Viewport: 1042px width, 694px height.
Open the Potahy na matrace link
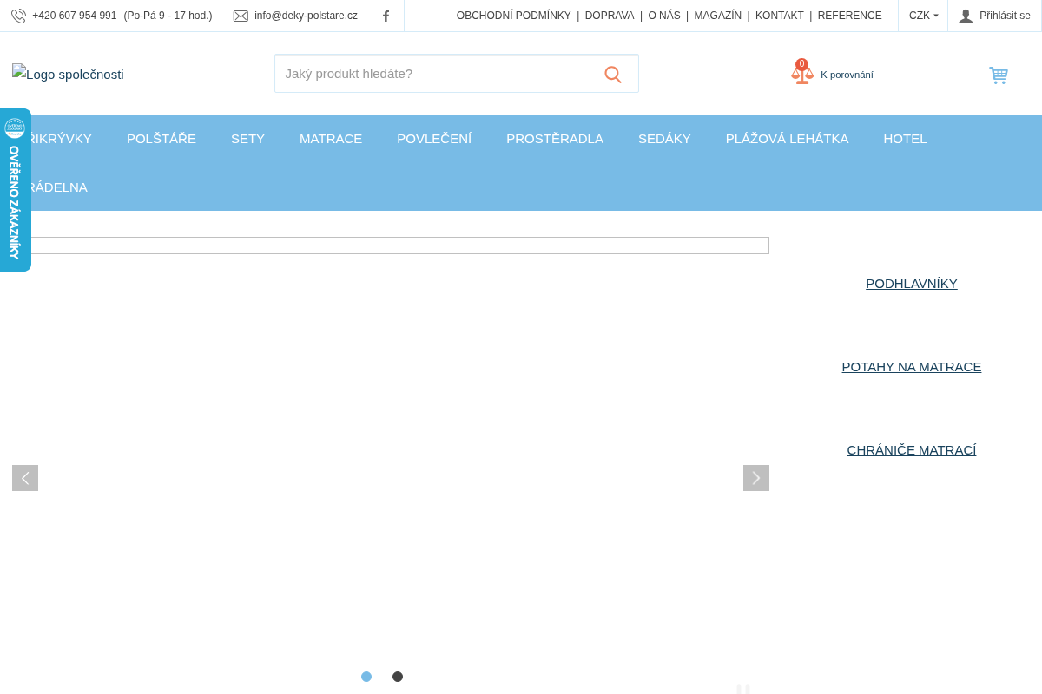point(912,367)
